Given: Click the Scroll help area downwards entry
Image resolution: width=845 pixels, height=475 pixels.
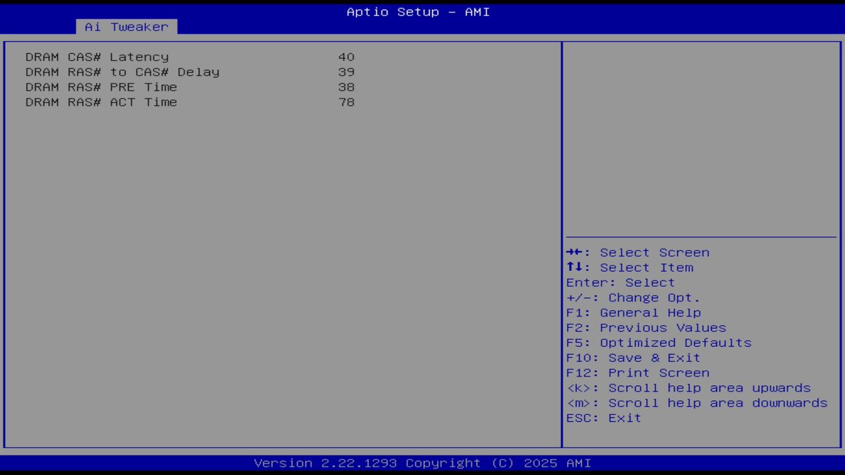Looking at the screenshot, I should pyautogui.click(x=696, y=403).
